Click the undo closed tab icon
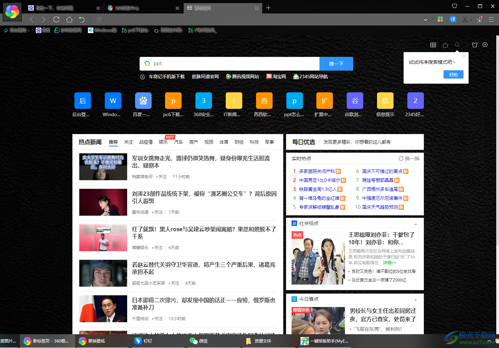 [82, 20]
